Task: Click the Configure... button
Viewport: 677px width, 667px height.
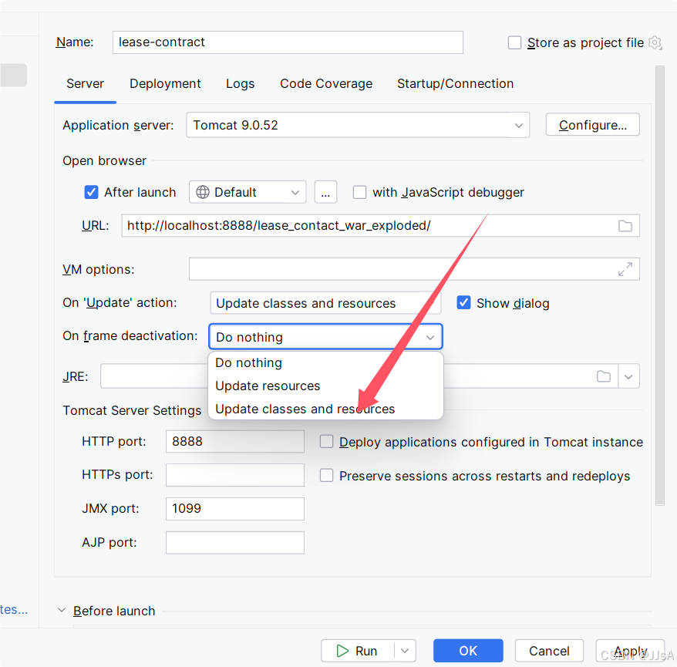Action: pyautogui.click(x=592, y=125)
